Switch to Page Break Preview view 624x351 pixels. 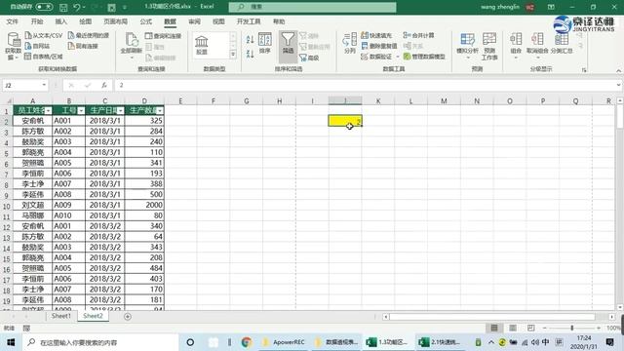(x=530, y=328)
